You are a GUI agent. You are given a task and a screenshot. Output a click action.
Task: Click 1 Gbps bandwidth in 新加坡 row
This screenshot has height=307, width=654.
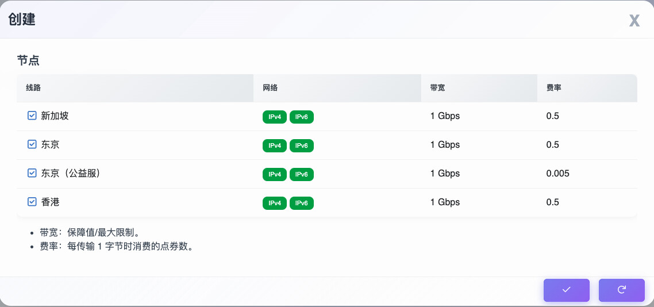(445, 116)
